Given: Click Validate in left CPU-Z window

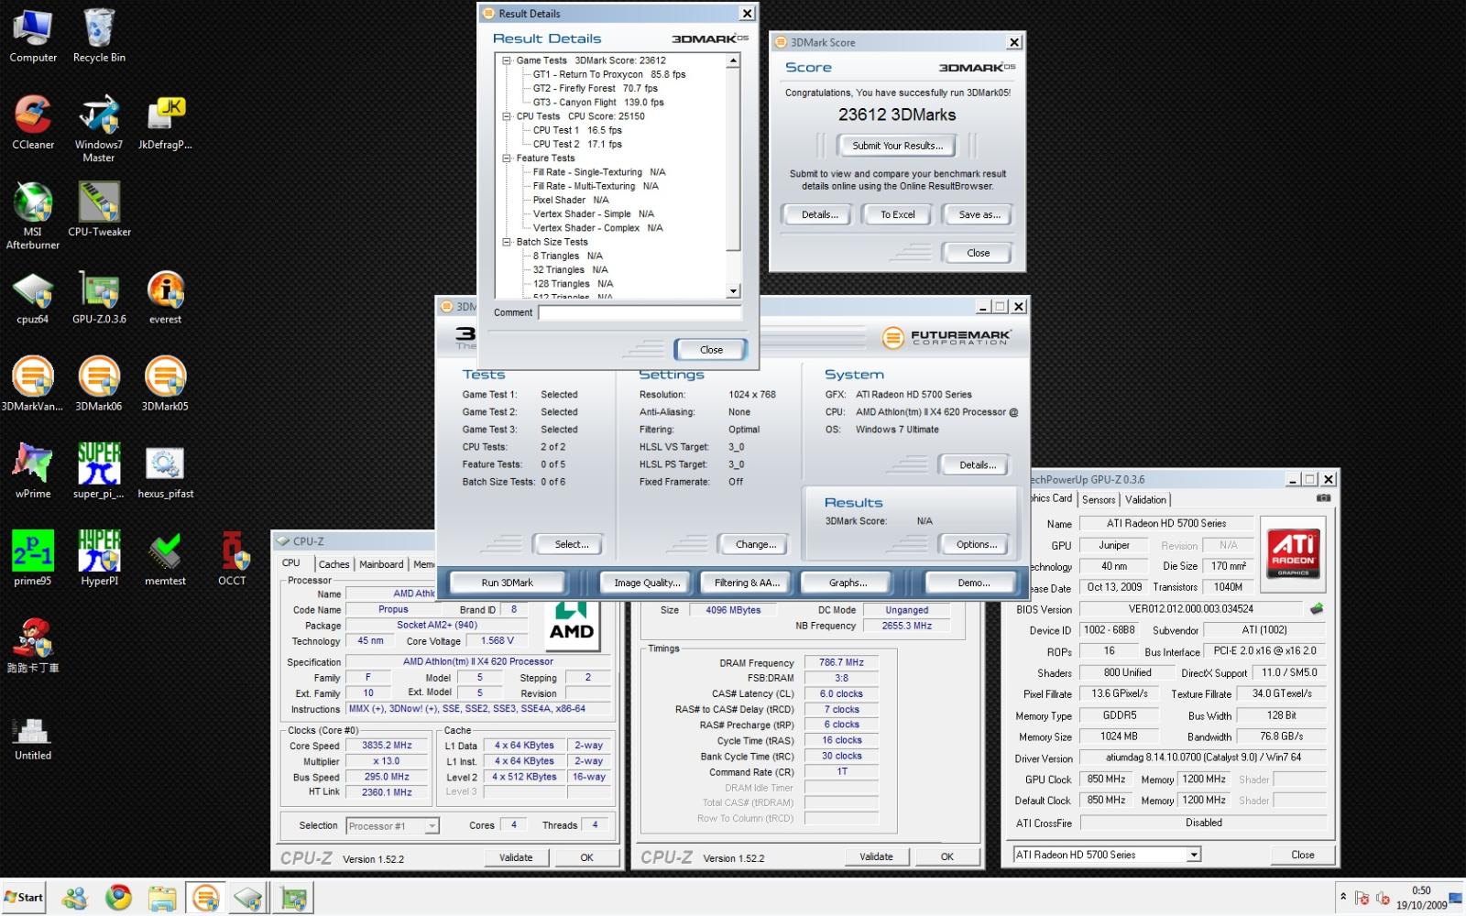Looking at the screenshot, I should (516, 857).
